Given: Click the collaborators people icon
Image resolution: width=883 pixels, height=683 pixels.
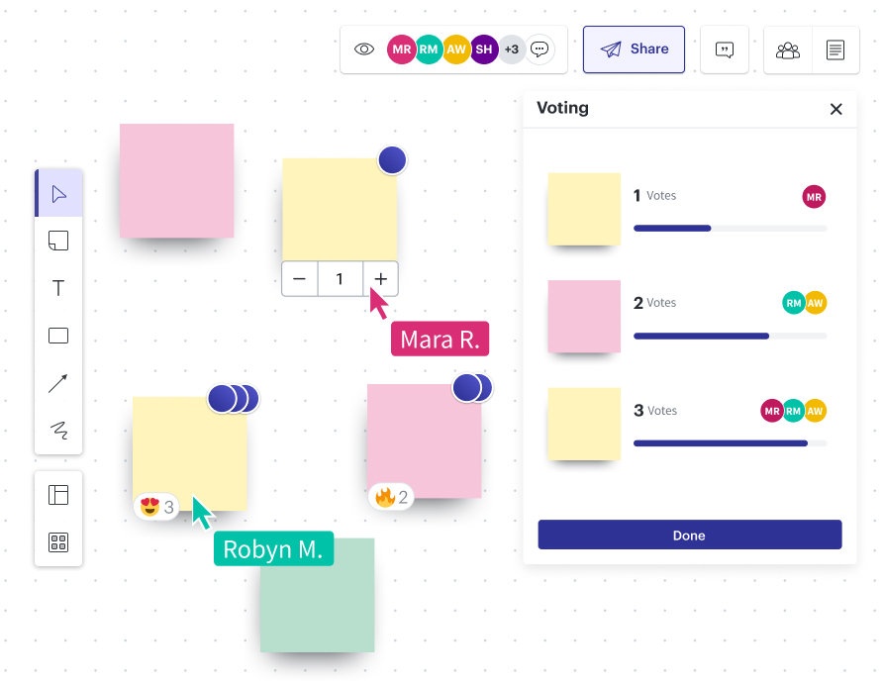Looking at the screenshot, I should tap(787, 49).
